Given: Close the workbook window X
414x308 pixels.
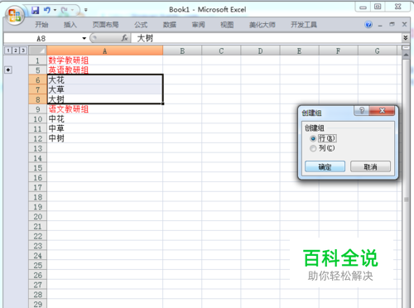Looking at the screenshot, I should [404, 24].
